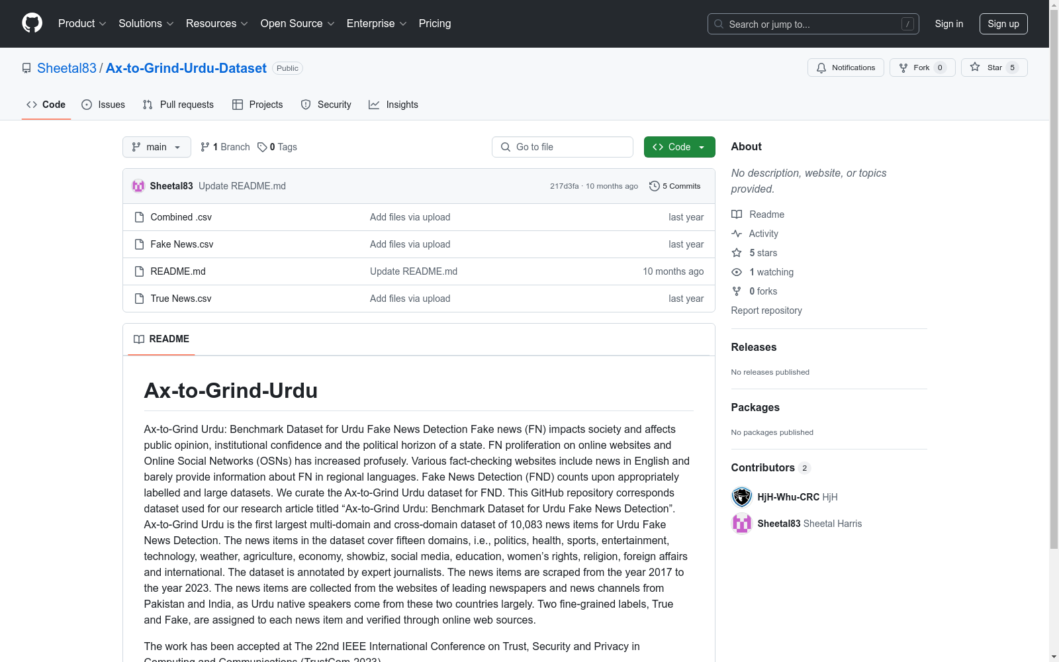Expand the Solutions menu

(146, 24)
